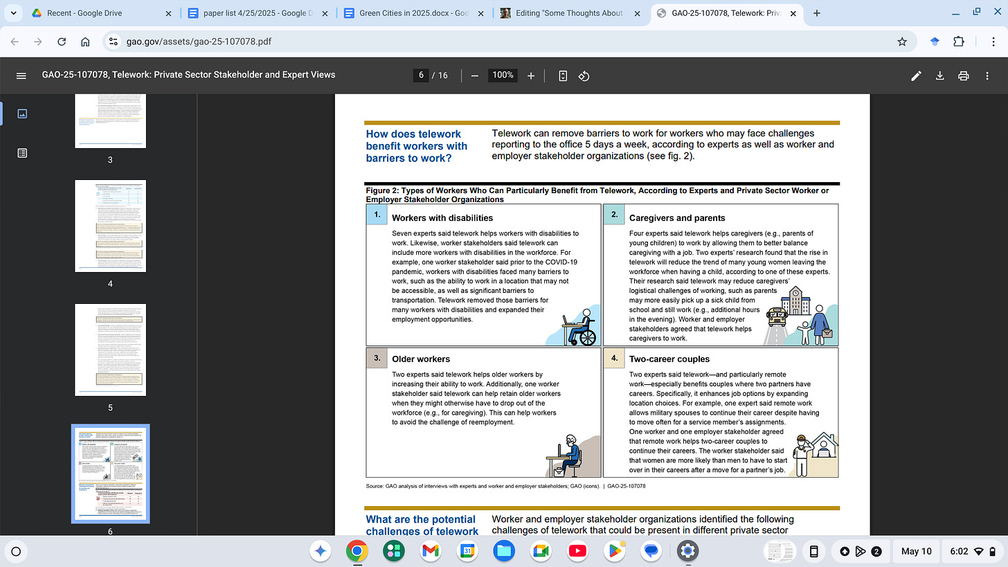
Task: Open the annotate pencil tool
Action: click(x=916, y=75)
